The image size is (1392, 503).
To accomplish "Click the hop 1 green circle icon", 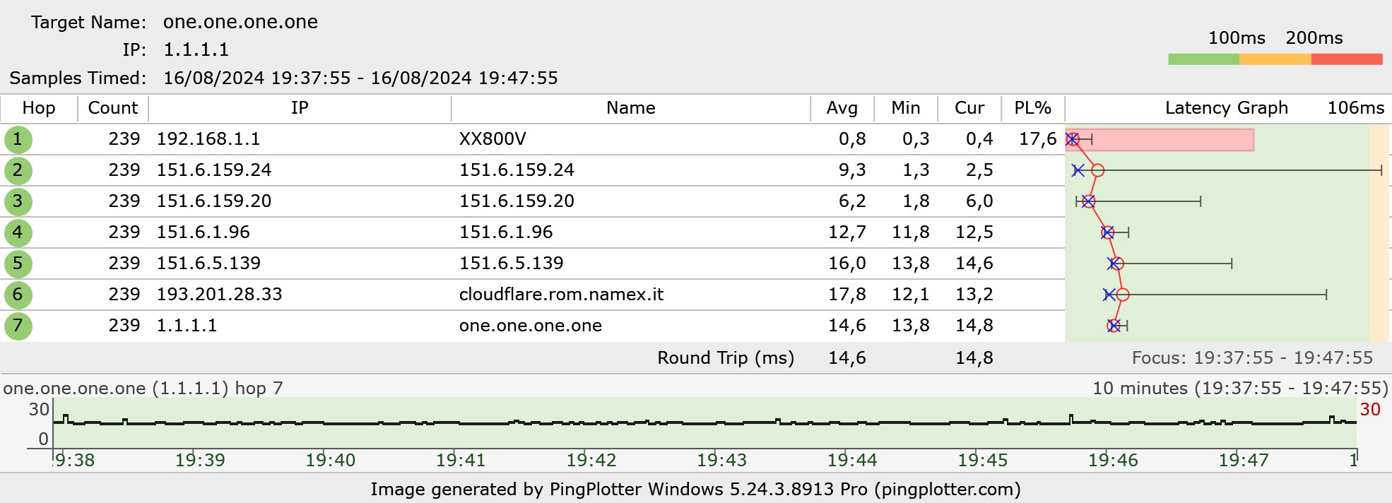I will [x=18, y=139].
